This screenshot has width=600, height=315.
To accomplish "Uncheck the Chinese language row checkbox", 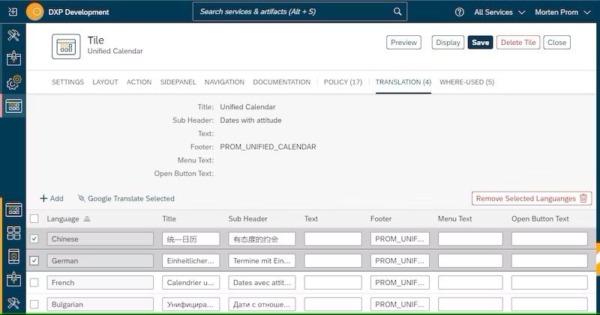I will tap(34, 239).
